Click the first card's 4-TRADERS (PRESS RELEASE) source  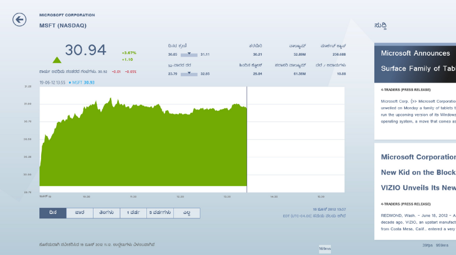coord(406,90)
